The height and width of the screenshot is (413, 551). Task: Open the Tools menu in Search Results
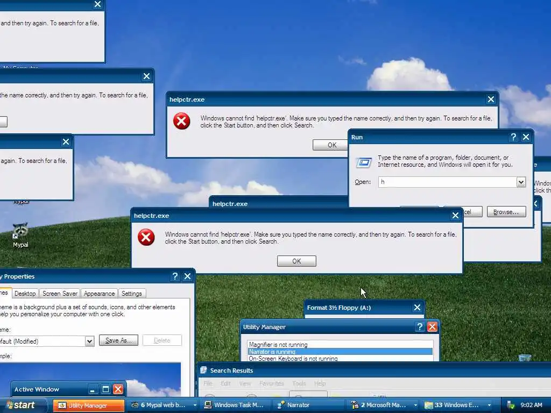pos(299,383)
